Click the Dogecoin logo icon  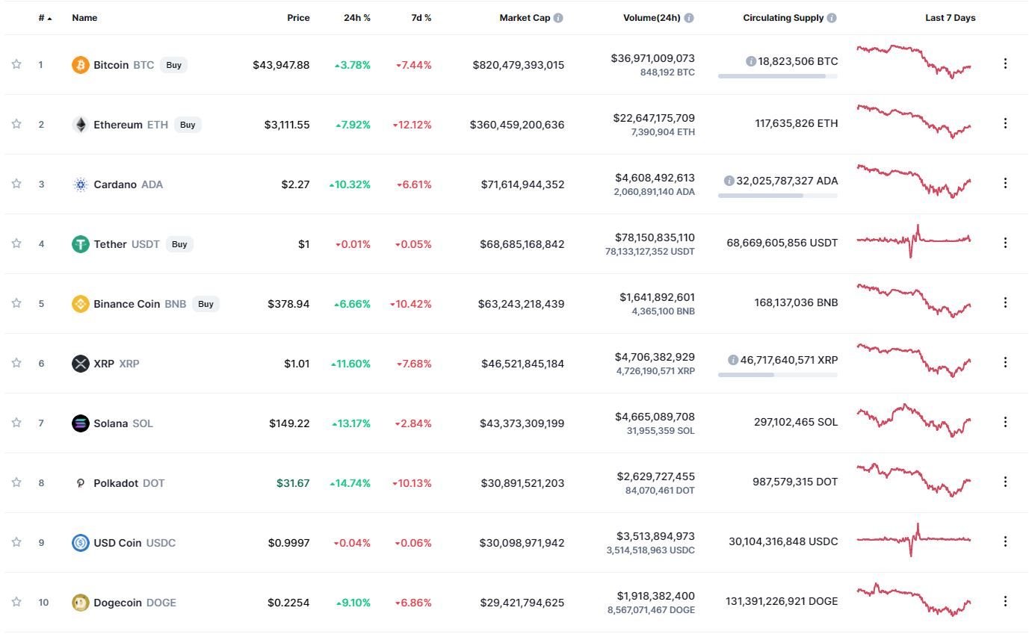[x=80, y=603]
